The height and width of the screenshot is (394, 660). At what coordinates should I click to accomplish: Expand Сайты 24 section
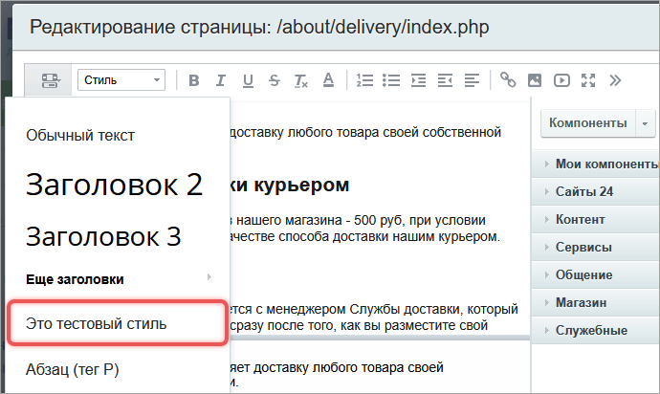(x=596, y=191)
